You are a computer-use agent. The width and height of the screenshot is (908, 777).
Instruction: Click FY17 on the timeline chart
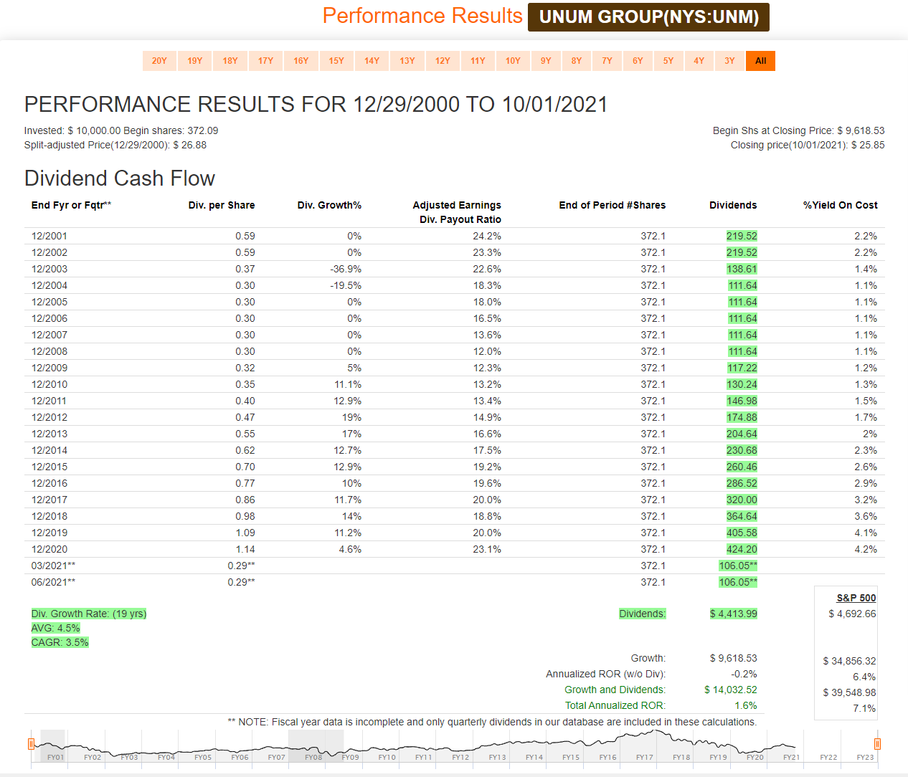644,757
